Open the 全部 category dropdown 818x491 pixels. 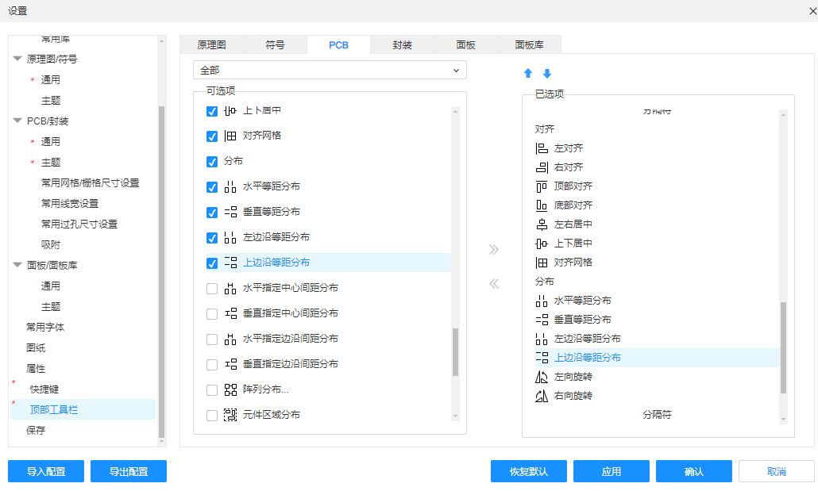point(330,71)
